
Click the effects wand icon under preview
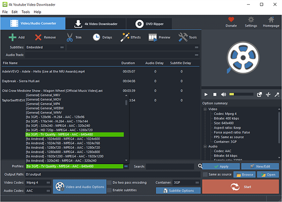277,95
